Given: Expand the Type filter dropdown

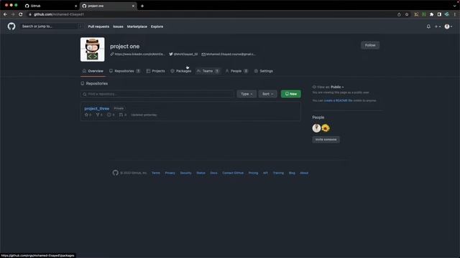Looking at the screenshot, I should point(247,94).
